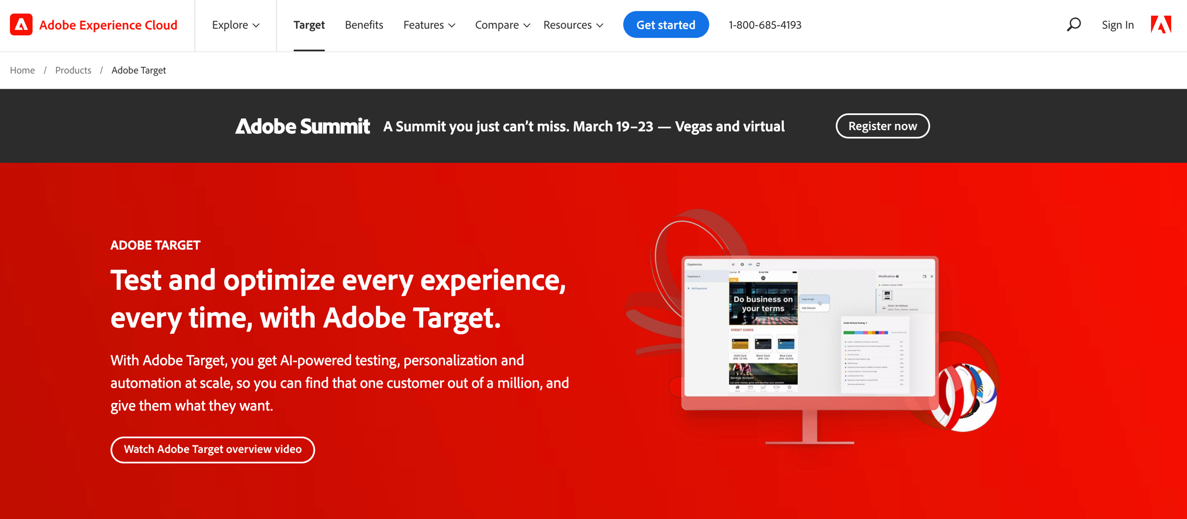Click the phone number 1-800-685-4193
Viewport: 1187px width, 519px height.
pyautogui.click(x=764, y=25)
